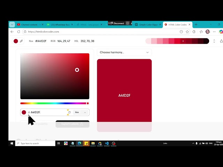
Task: Open browser settings ellipsis menu
Action: (214, 32)
